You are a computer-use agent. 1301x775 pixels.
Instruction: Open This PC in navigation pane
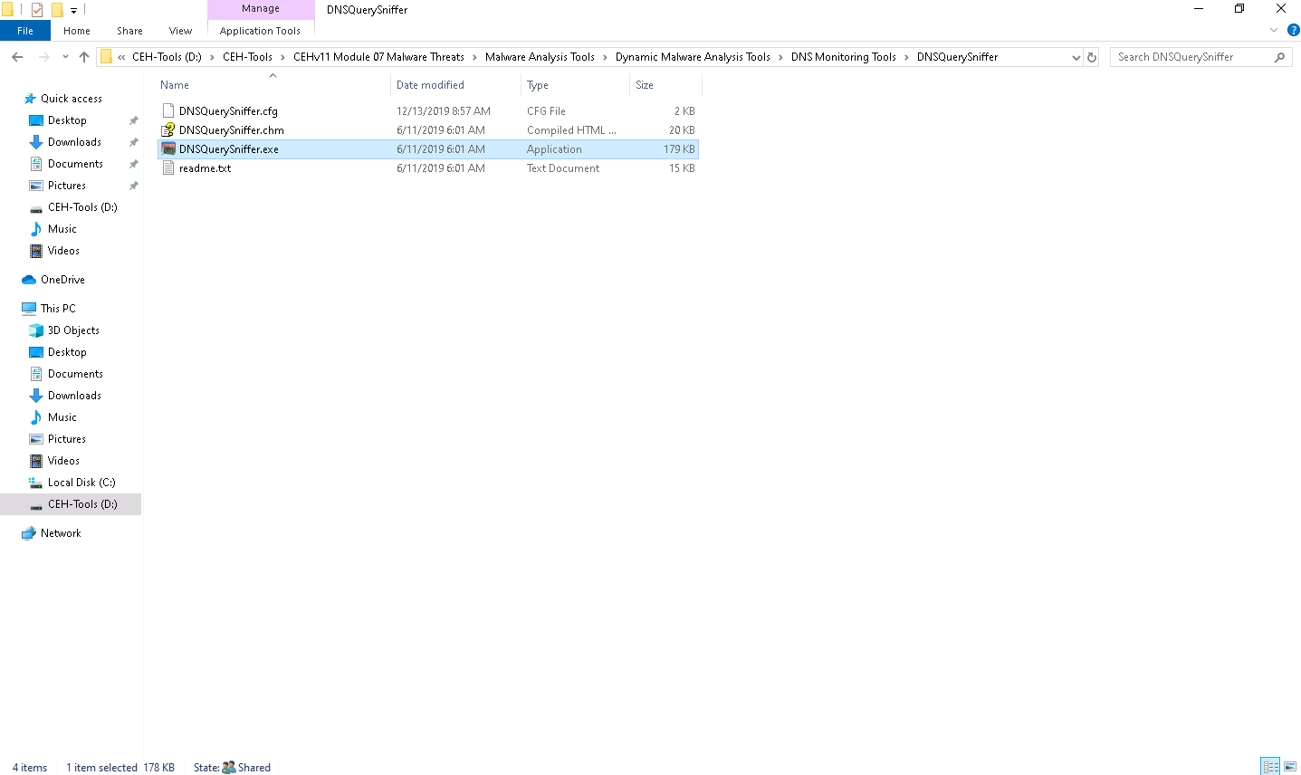(58, 309)
